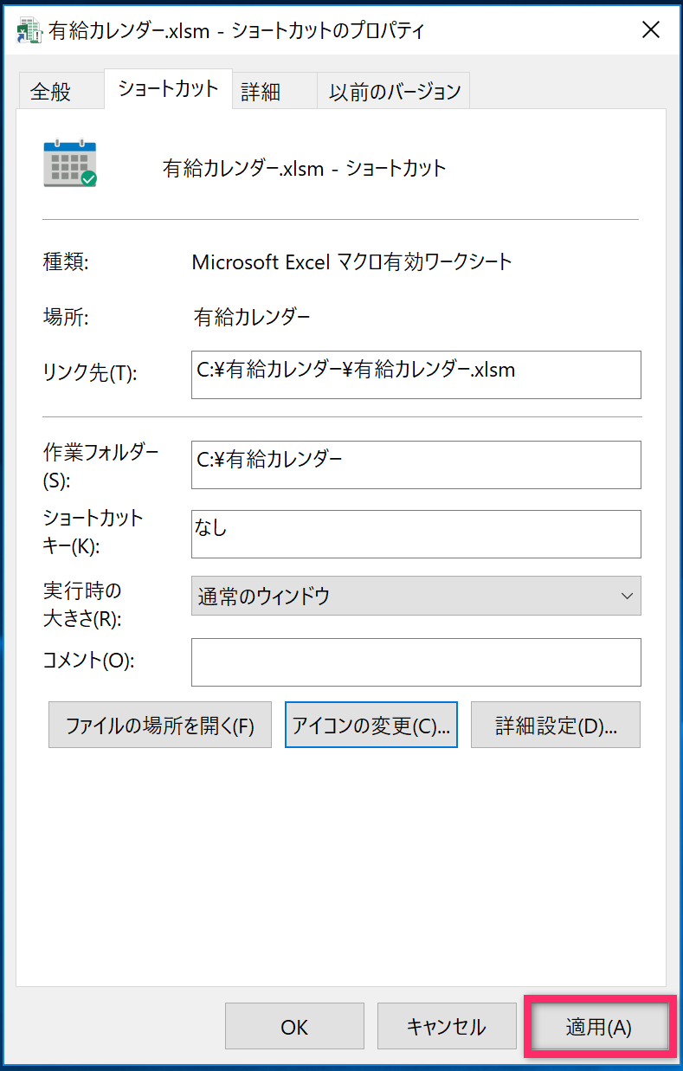Confirm with the OK button
Viewport: 683px width, 1071px height.
click(x=294, y=1027)
